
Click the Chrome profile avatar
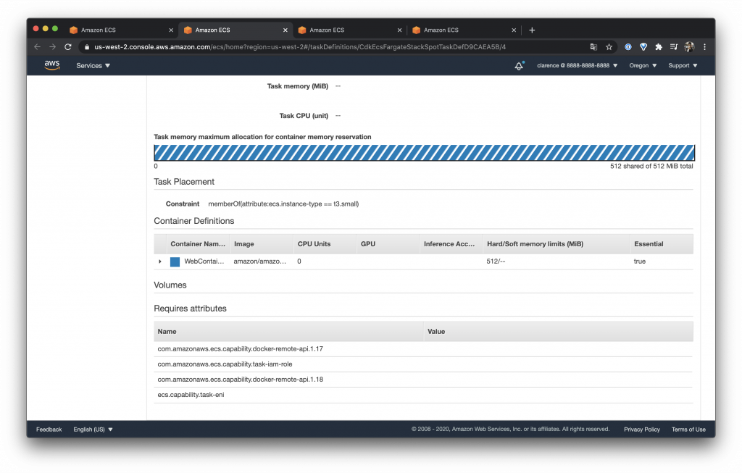coord(689,47)
